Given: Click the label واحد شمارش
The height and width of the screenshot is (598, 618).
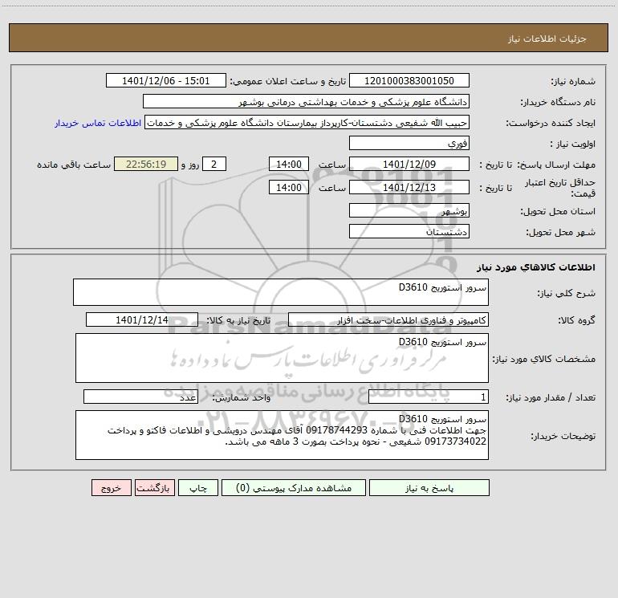Looking at the screenshot, I should (x=242, y=398).
